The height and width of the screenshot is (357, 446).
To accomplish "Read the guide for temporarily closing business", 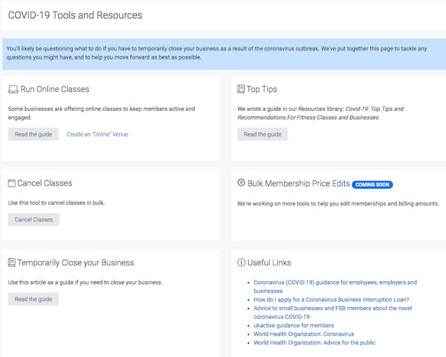I will (33, 299).
